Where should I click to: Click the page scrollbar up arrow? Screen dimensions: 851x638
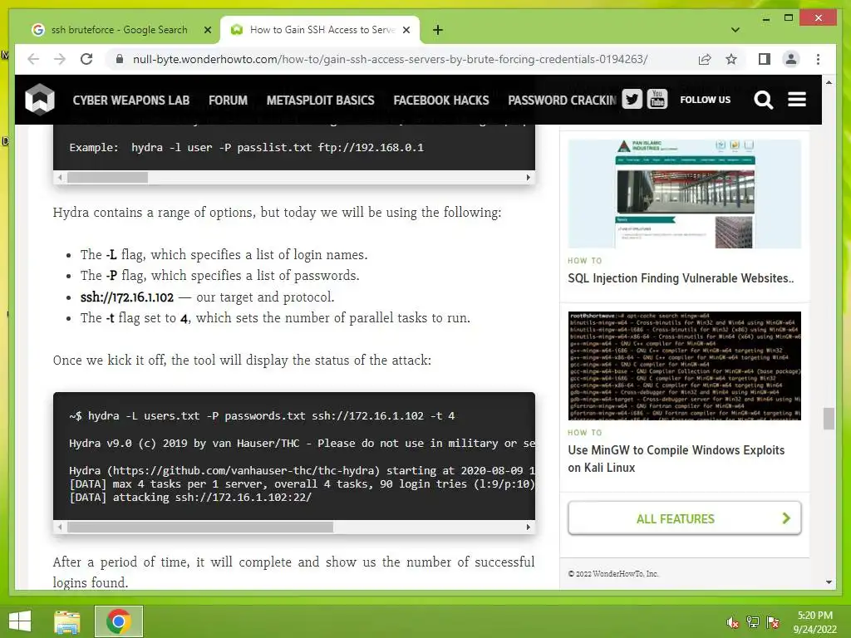[829, 82]
